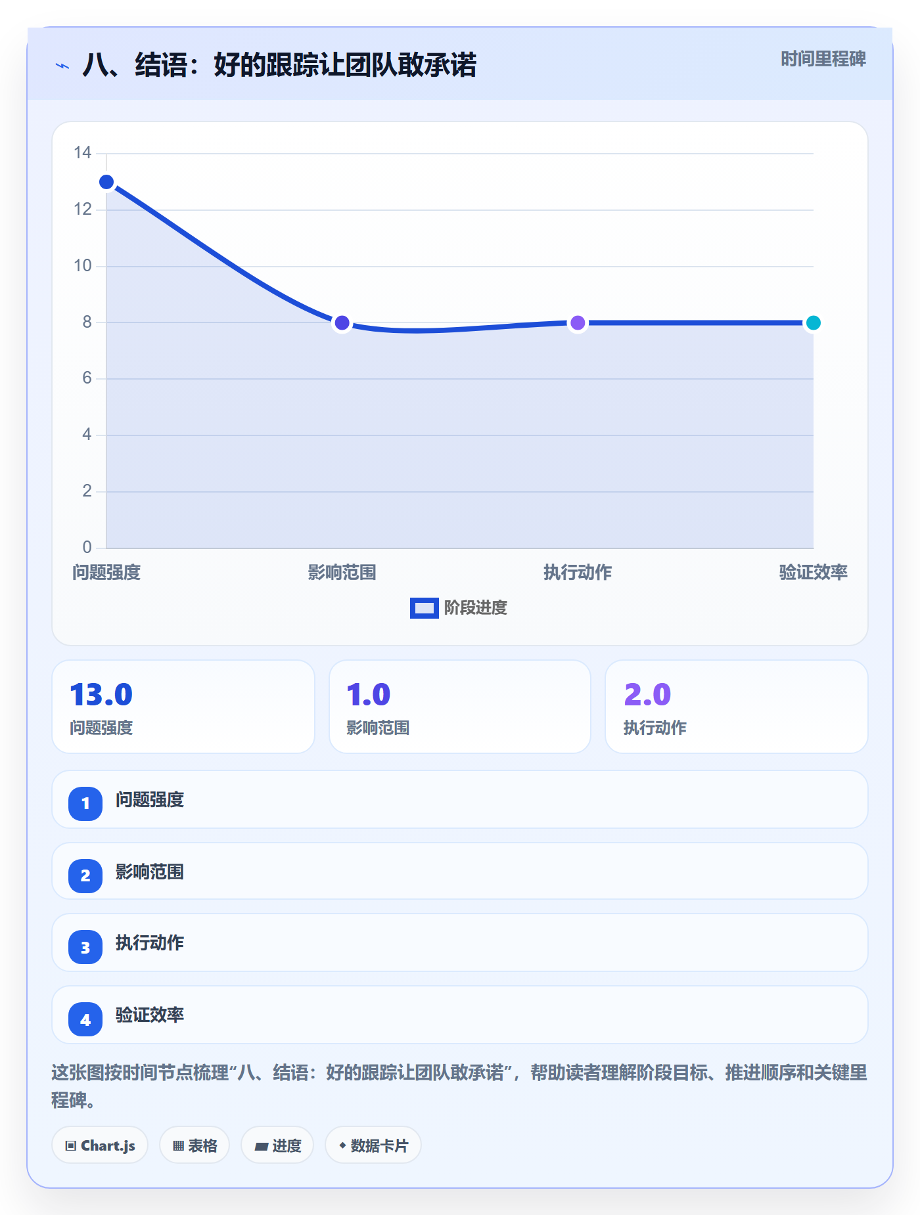Image resolution: width=920 pixels, height=1215 pixels.
Task: Click the number 1 badge in the list
Action: 85,803
